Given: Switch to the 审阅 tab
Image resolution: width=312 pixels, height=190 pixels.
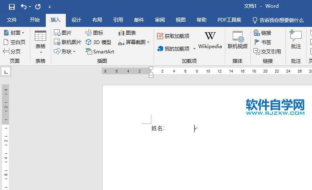Looking at the screenshot, I should (160, 20).
